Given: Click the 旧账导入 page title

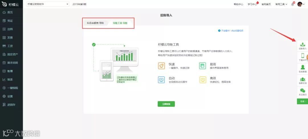Looking at the screenshot, I should (166, 15).
